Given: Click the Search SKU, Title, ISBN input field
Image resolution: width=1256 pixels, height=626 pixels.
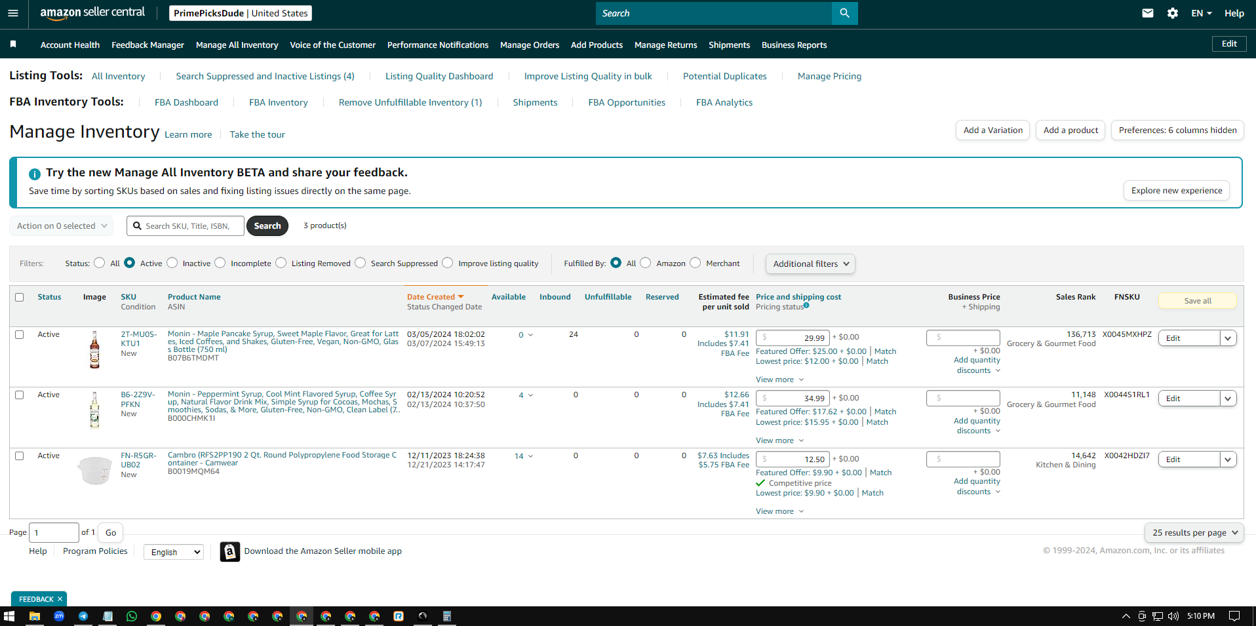Looking at the screenshot, I should pos(186,225).
